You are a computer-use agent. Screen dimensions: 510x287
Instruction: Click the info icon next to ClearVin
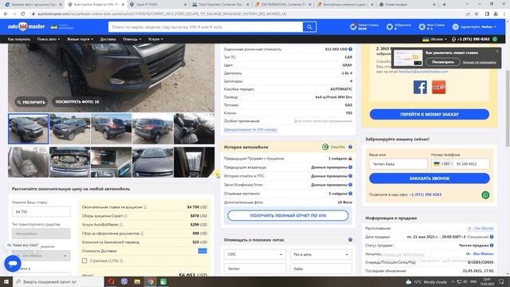(x=351, y=147)
